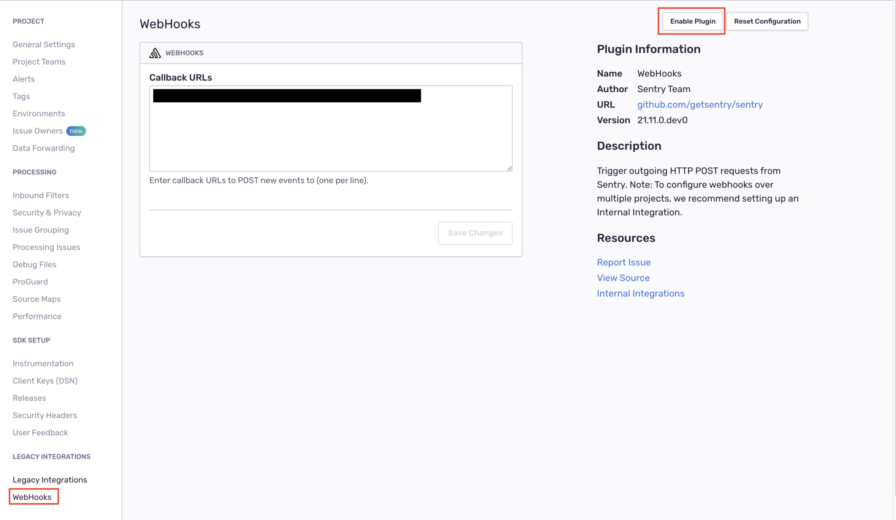Navigate to Client Keys (DSN)

click(x=45, y=381)
